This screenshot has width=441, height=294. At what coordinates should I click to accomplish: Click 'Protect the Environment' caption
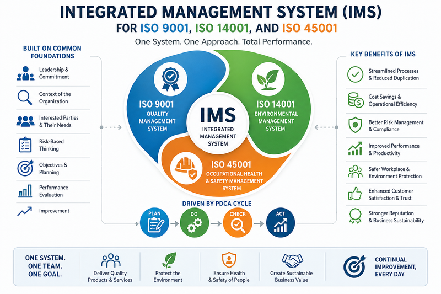[x=168, y=276]
